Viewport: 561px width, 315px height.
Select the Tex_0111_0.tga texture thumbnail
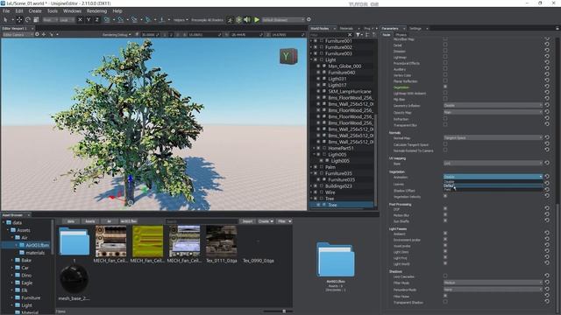222,241
